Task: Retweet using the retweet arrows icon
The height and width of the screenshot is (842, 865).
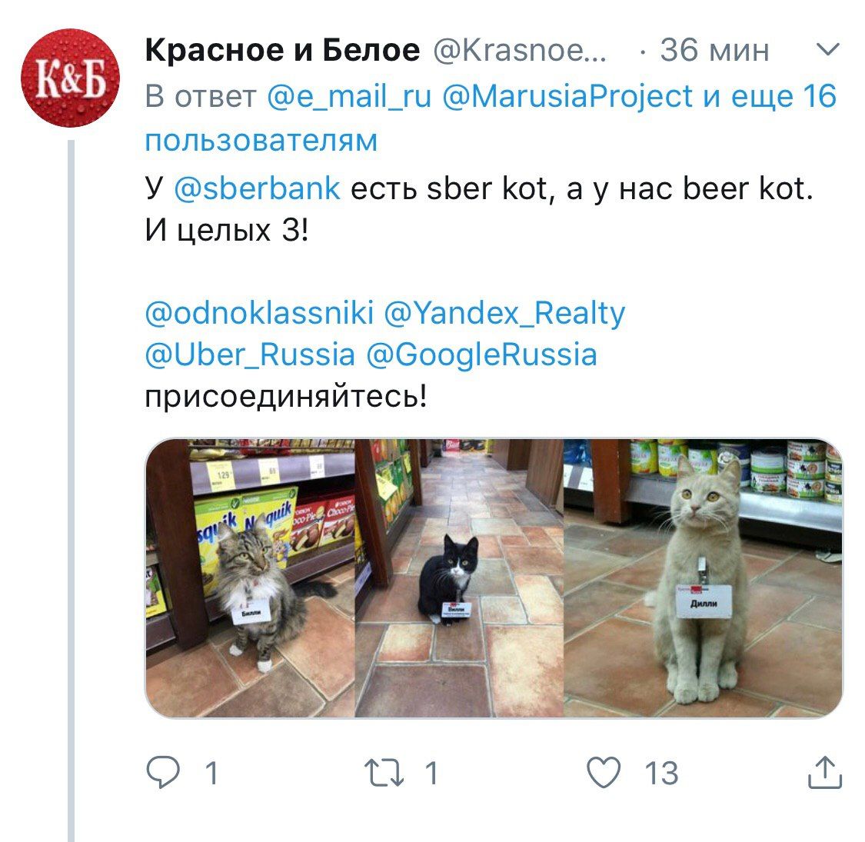Action: pyautogui.click(x=384, y=772)
